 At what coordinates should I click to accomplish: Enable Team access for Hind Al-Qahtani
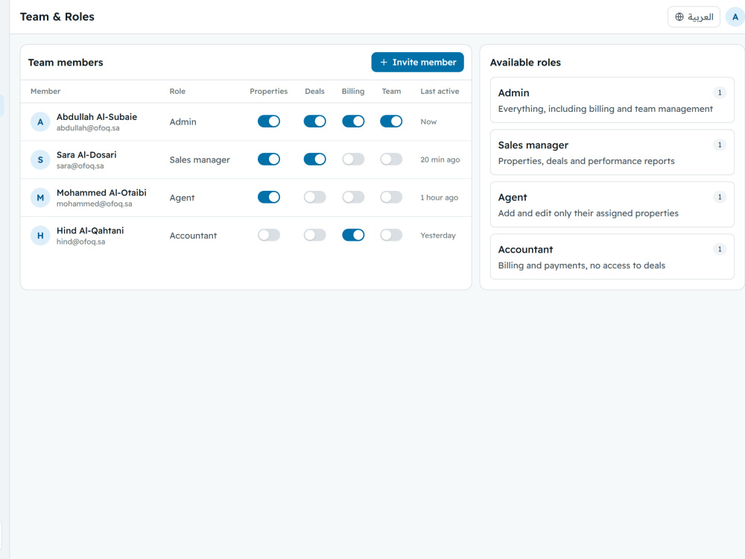pyautogui.click(x=392, y=236)
